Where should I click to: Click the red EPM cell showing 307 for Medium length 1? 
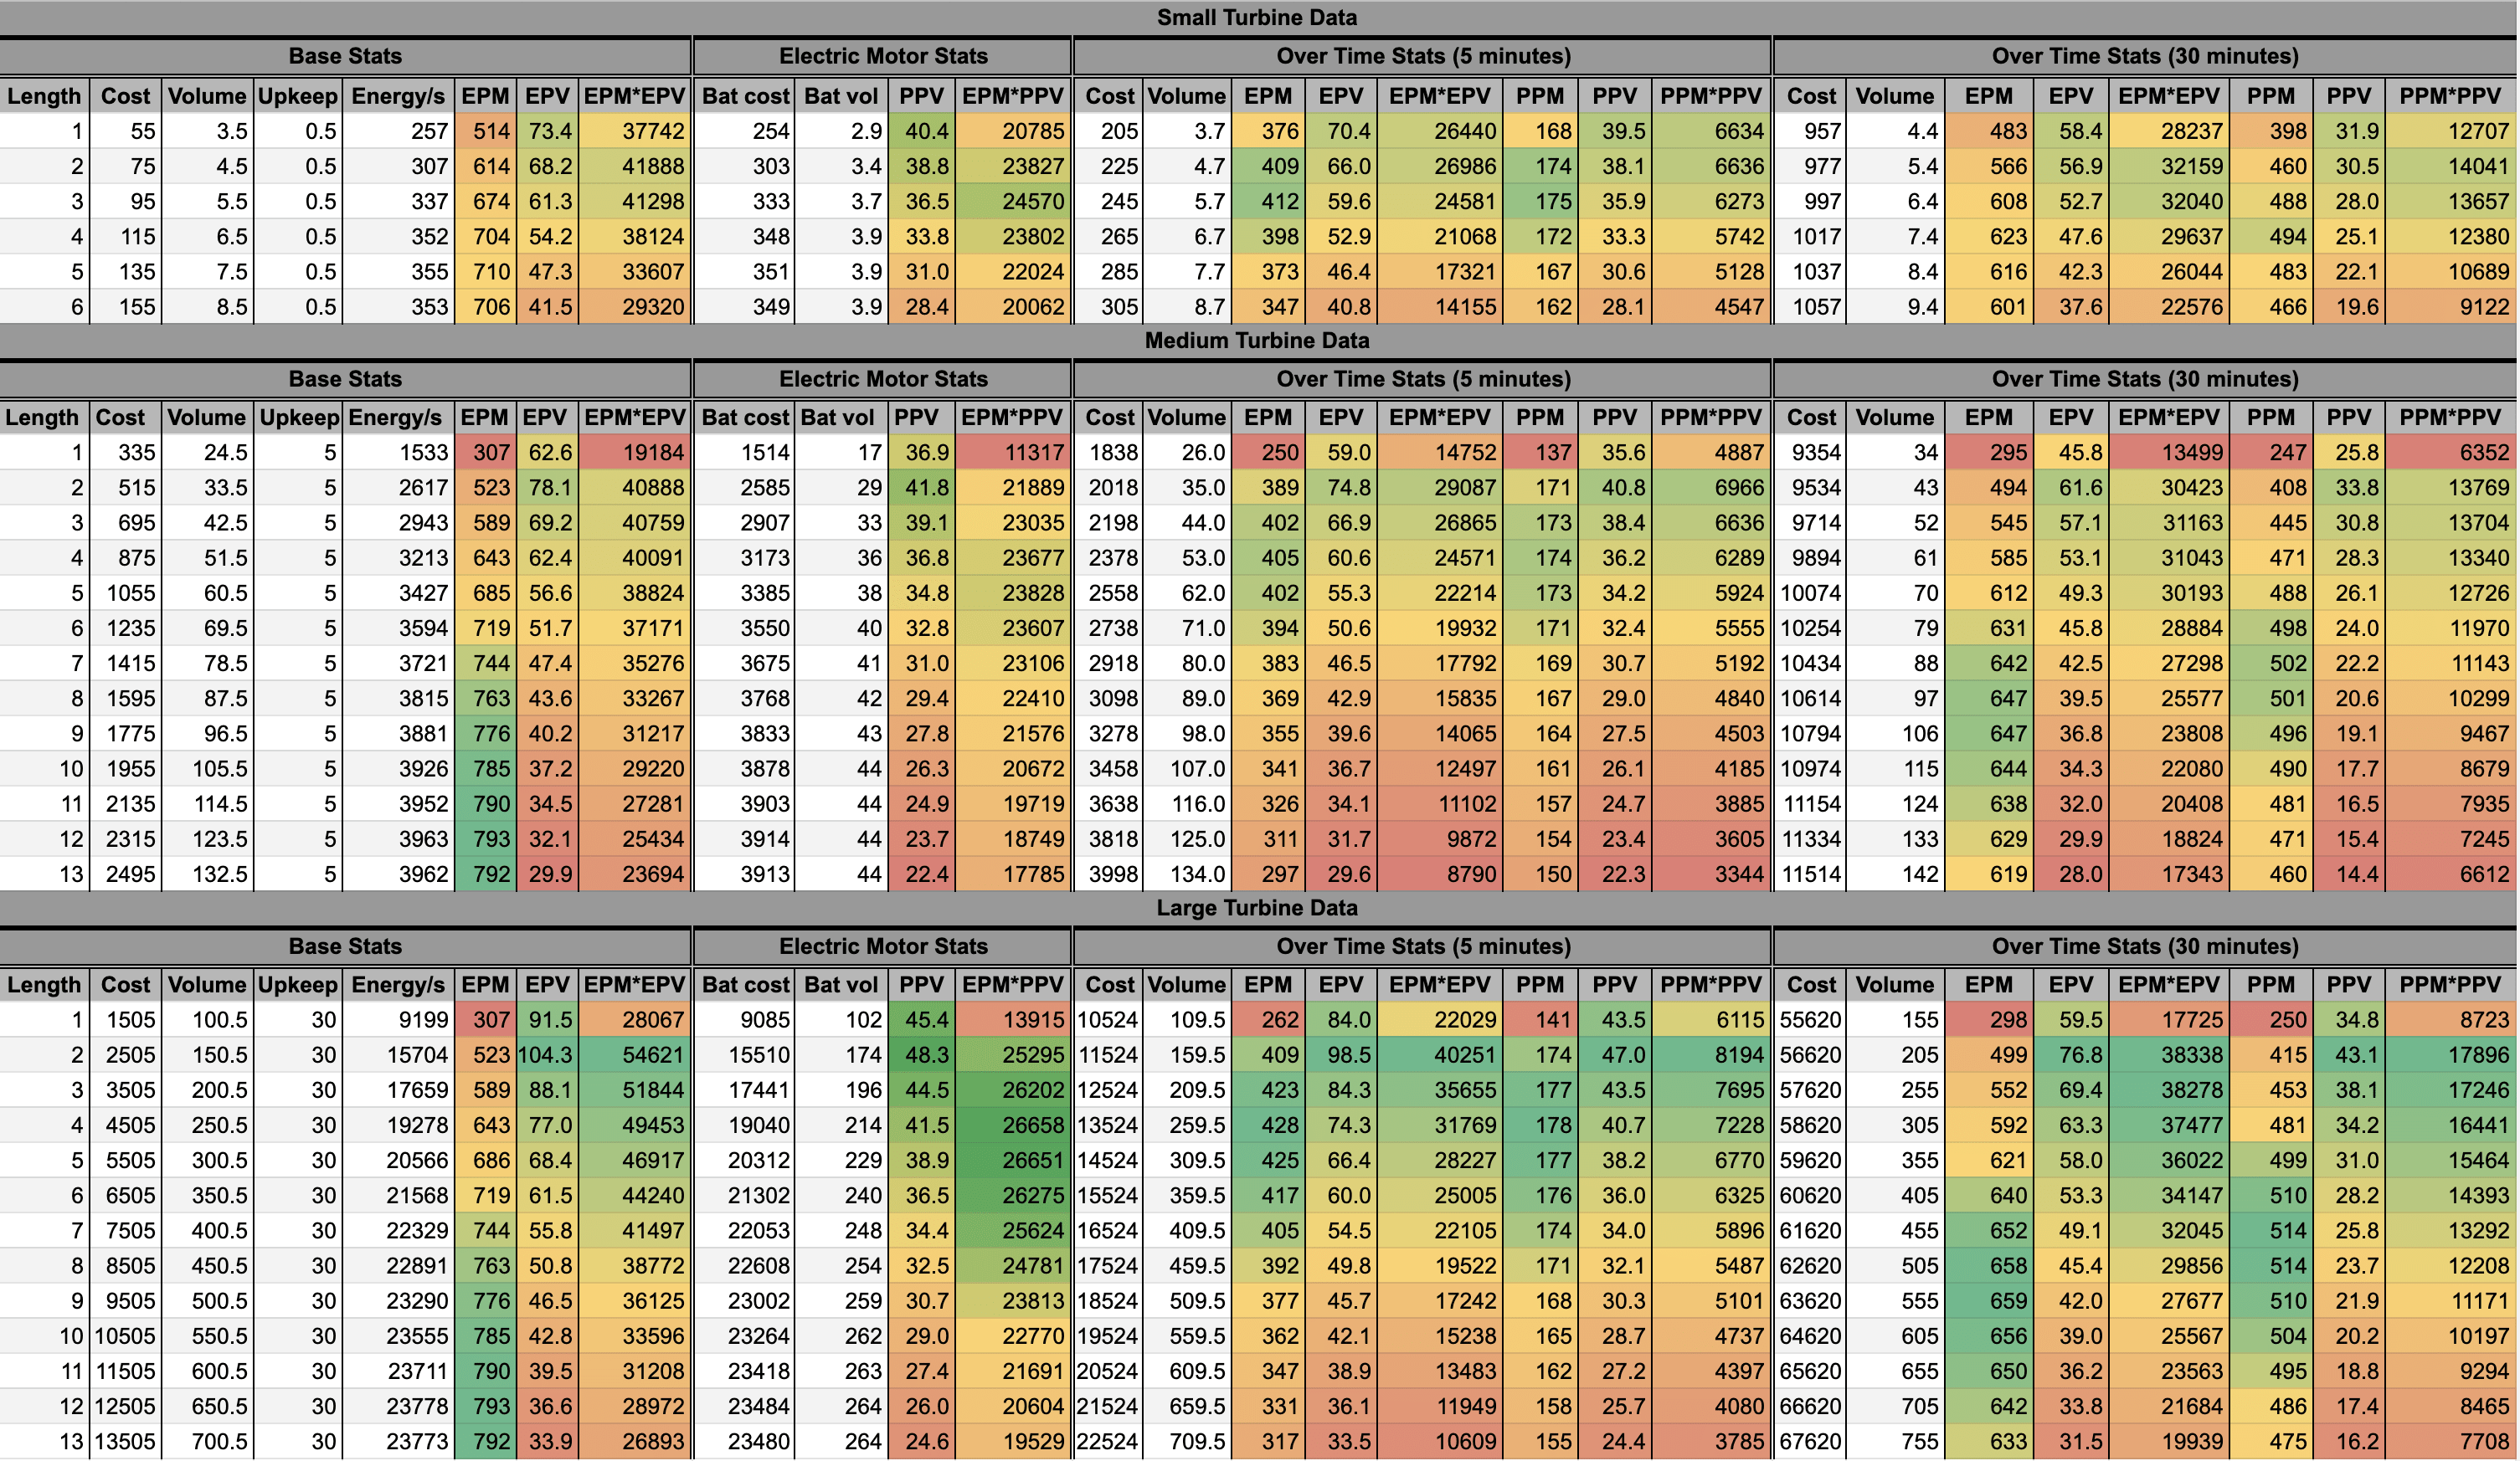[x=488, y=452]
